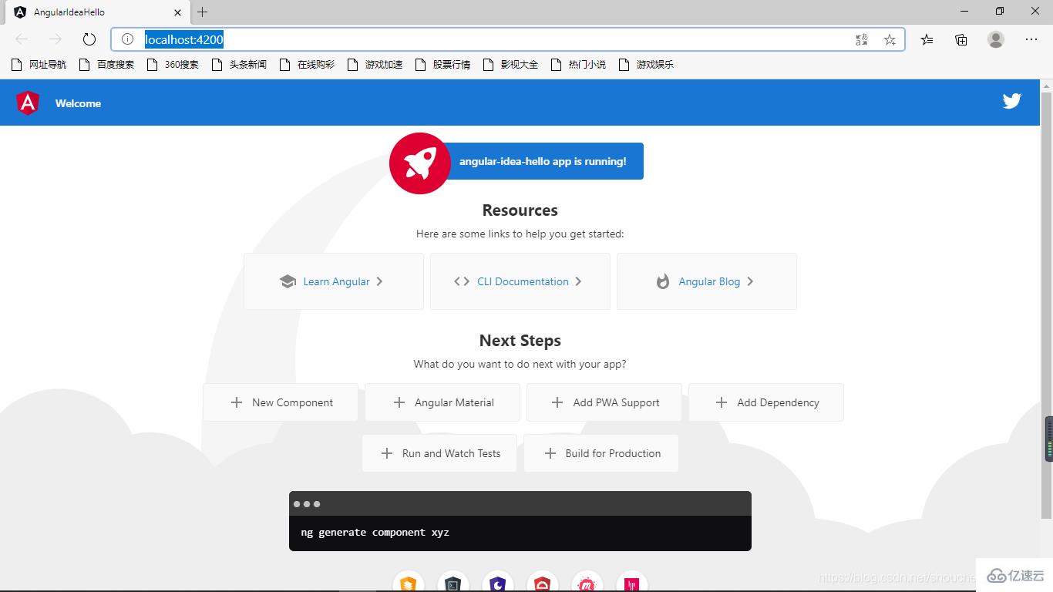Click the 'ng generate component xyz' terminal text
The image size is (1053, 592).
[x=375, y=533]
